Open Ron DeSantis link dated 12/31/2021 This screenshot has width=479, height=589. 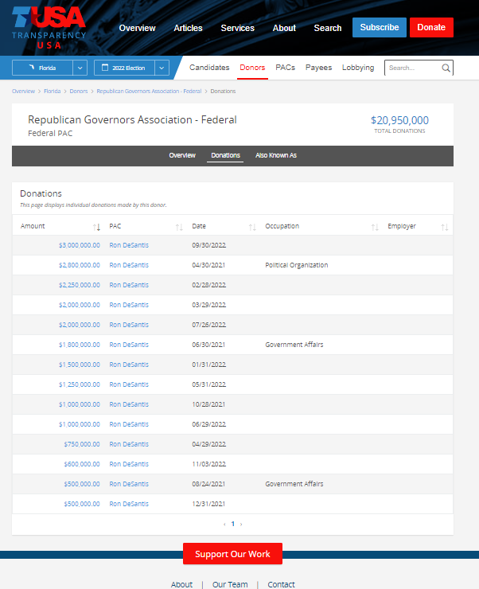pyautogui.click(x=129, y=504)
